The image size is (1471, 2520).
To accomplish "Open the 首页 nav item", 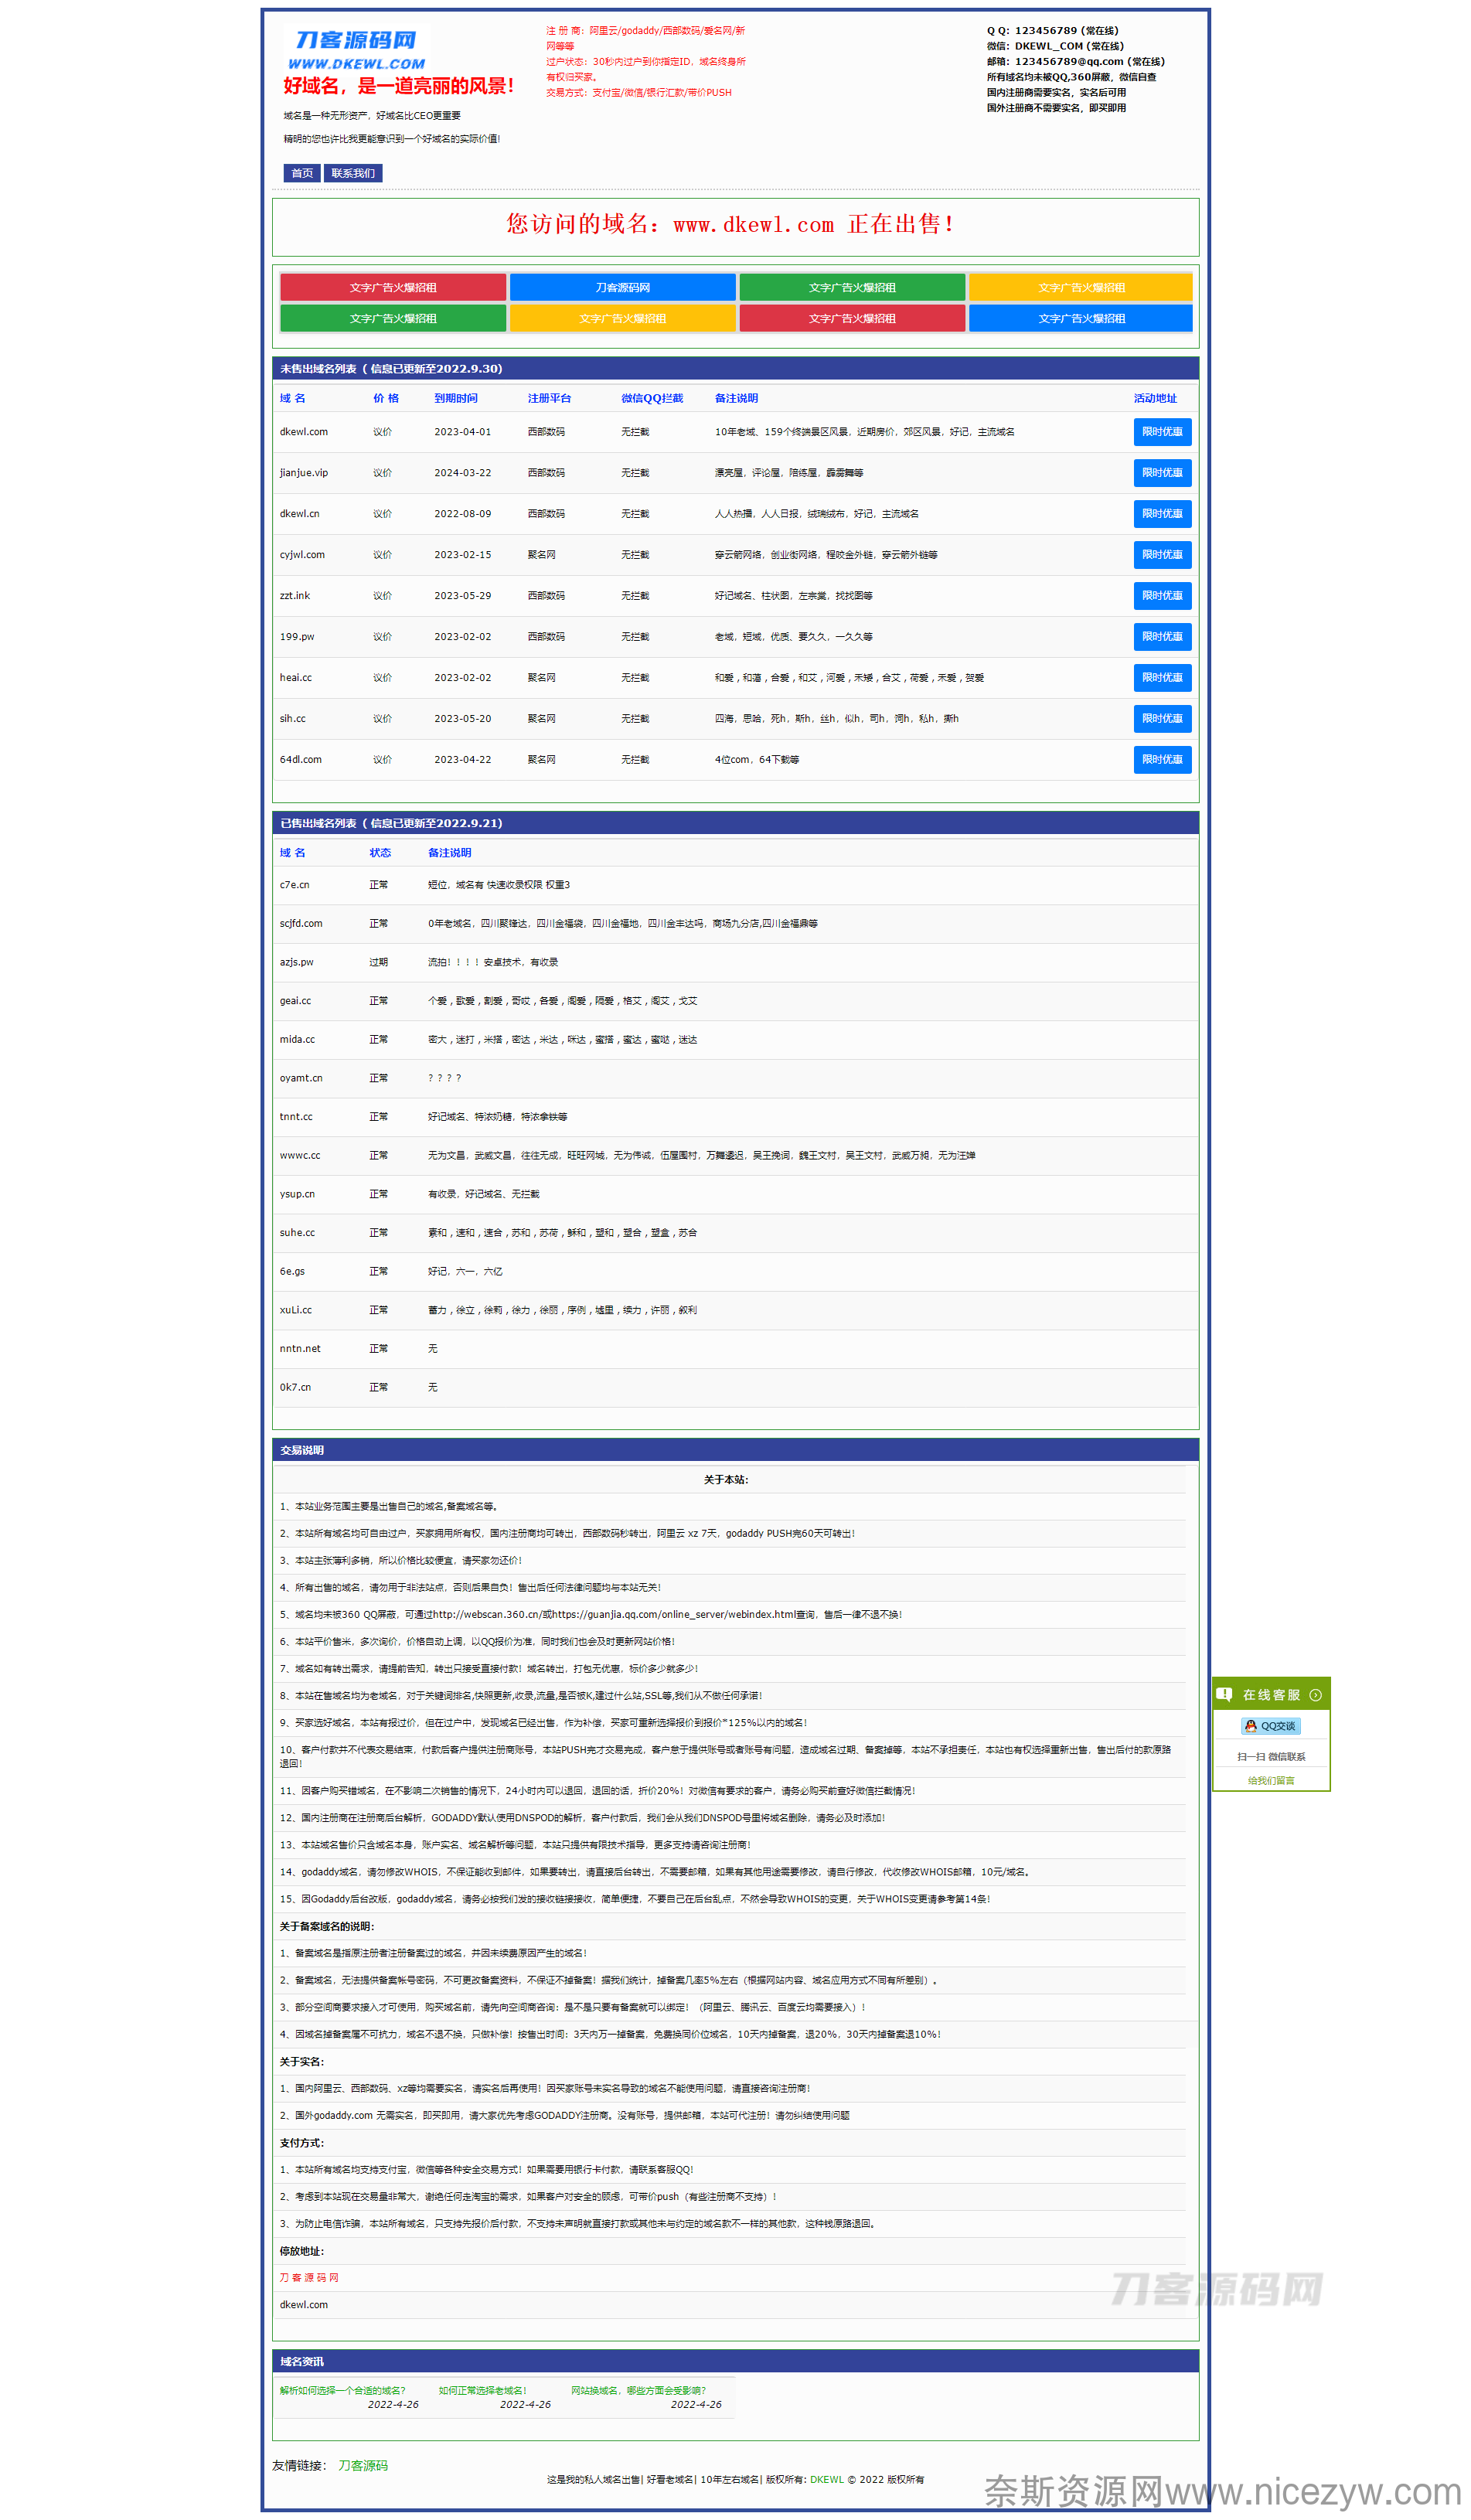I will 302,173.
